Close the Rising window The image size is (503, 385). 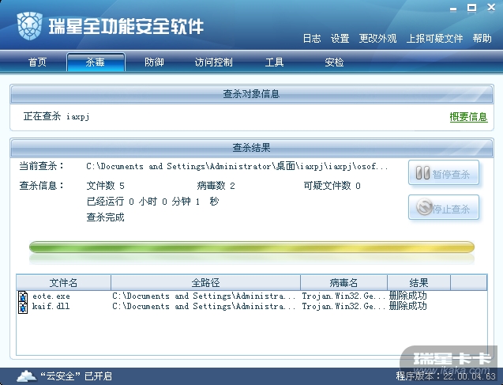[x=491, y=7]
